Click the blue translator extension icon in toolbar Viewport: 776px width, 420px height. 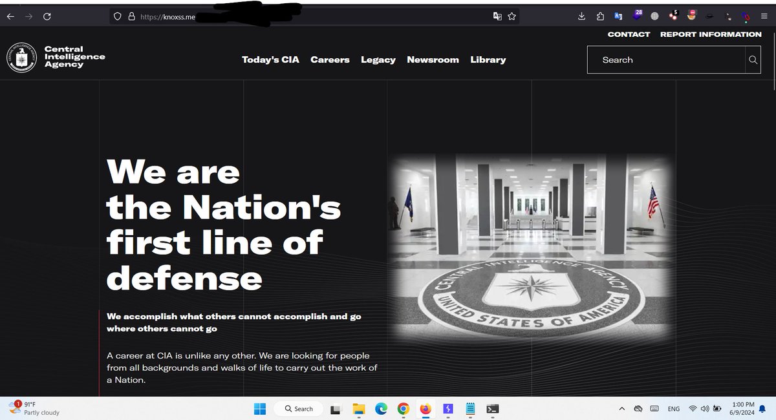[618, 17]
